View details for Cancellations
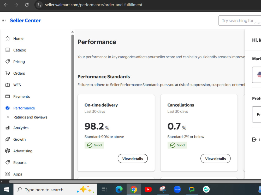 216,159
